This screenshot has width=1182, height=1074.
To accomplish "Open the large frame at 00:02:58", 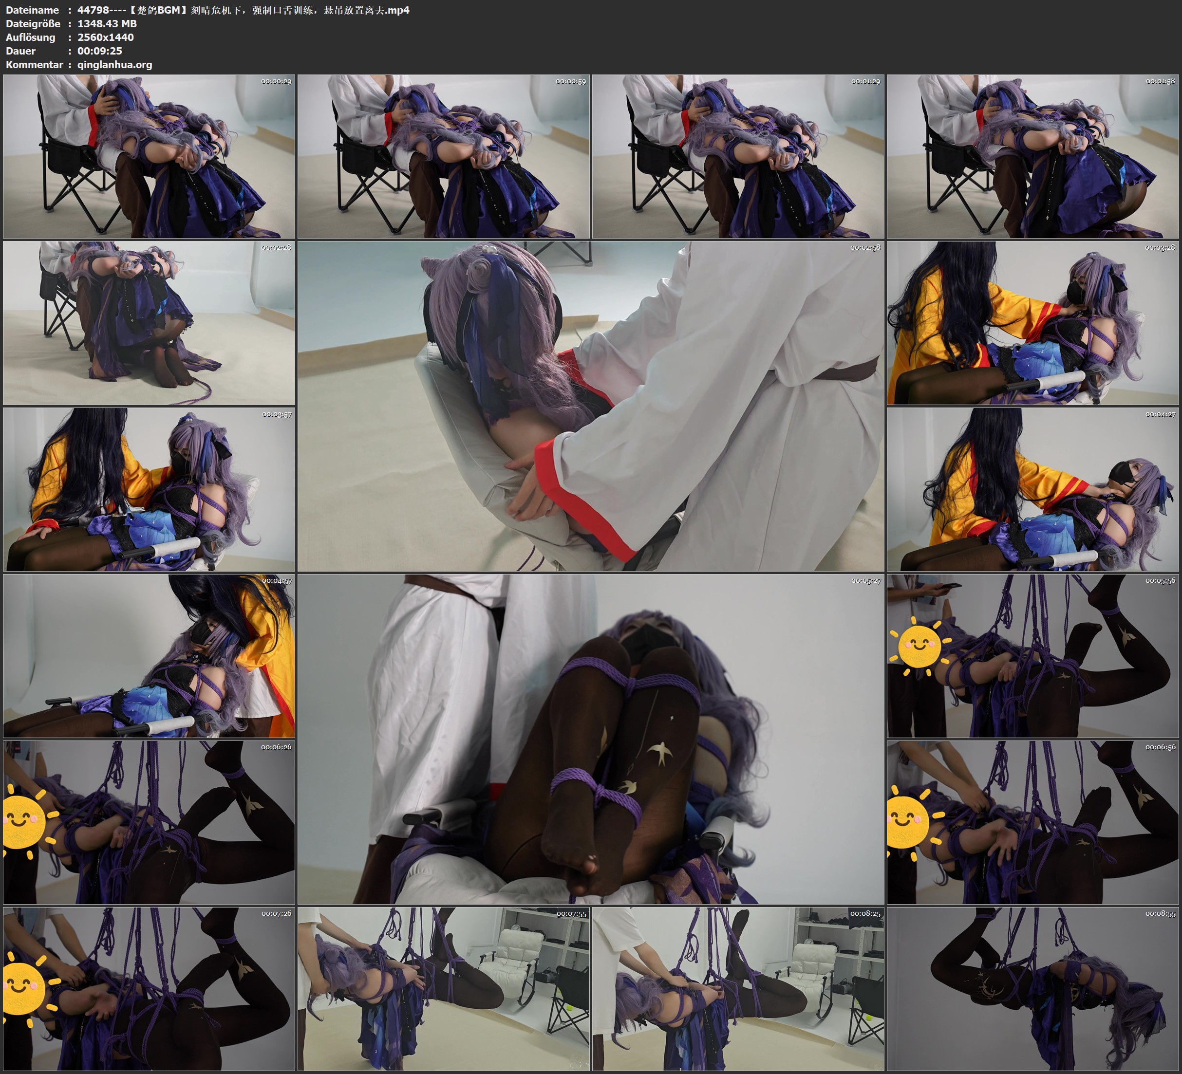I will (590, 406).
